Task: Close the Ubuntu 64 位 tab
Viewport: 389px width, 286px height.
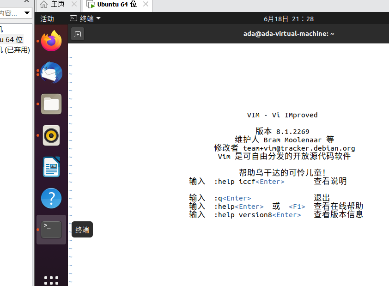Action: 146,4
